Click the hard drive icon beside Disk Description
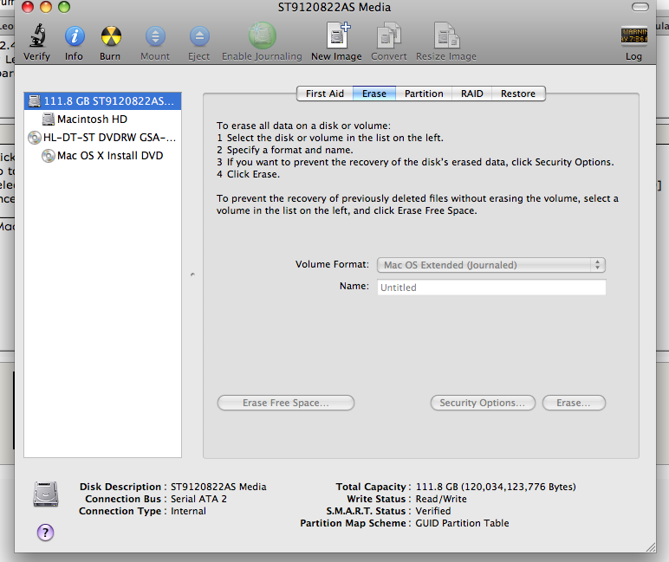This screenshot has height=562, width=669. point(46,494)
